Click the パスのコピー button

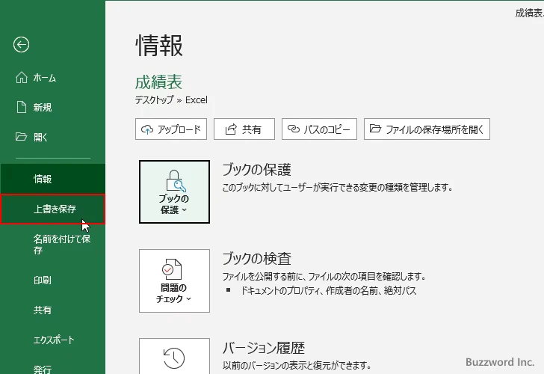point(319,129)
